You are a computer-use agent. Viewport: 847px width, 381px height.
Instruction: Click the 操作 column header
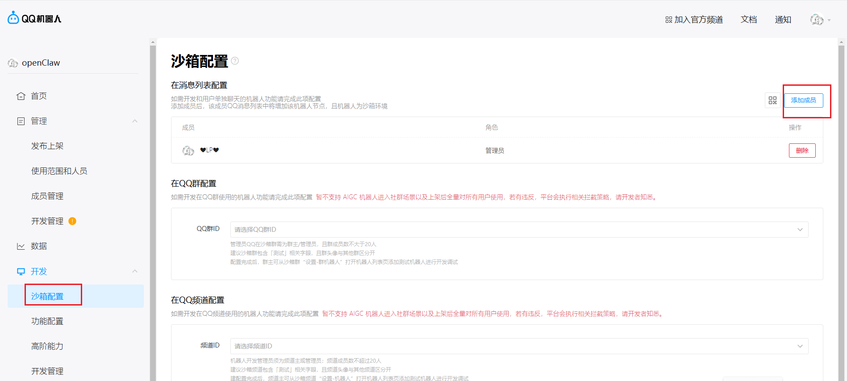tap(795, 127)
